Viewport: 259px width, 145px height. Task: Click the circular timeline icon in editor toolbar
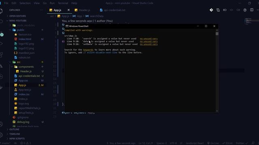245,10
